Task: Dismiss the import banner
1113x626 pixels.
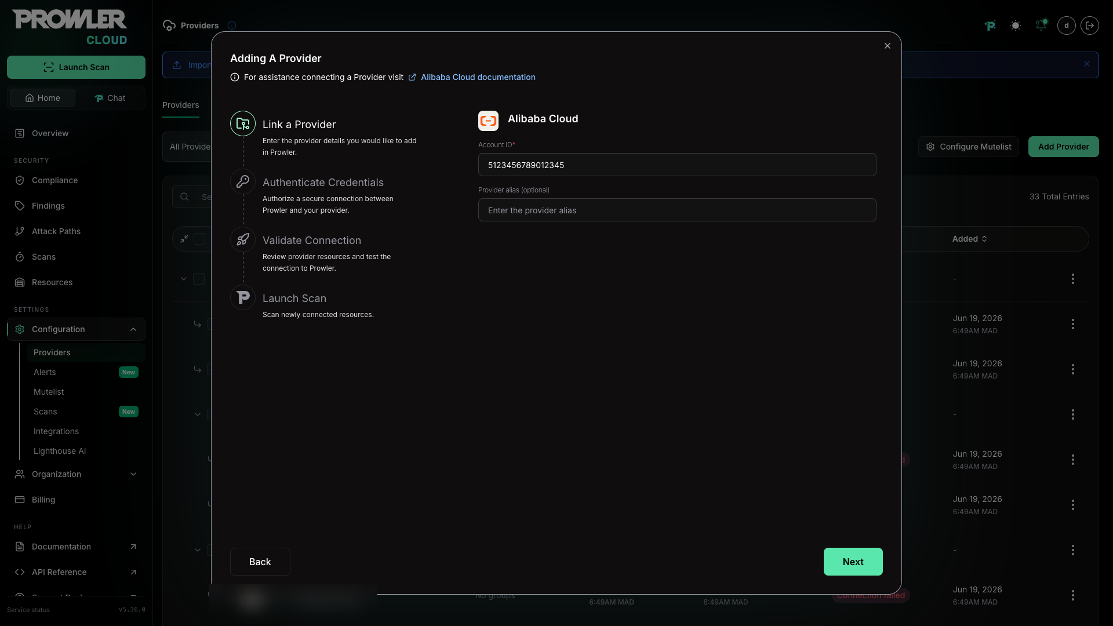Action: [x=1087, y=64]
